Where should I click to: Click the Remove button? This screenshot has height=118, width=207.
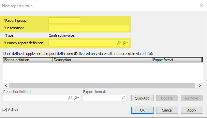point(192,98)
